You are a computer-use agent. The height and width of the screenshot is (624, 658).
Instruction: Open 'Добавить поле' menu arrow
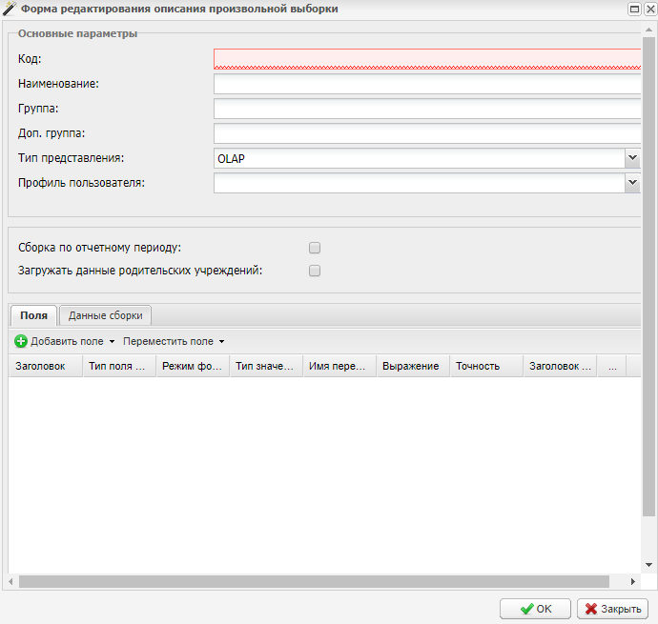coord(112,341)
